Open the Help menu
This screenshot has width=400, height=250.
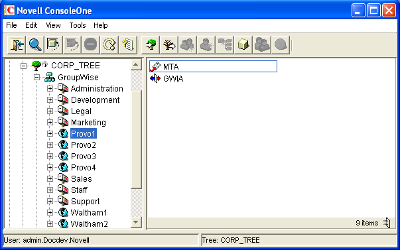(101, 25)
